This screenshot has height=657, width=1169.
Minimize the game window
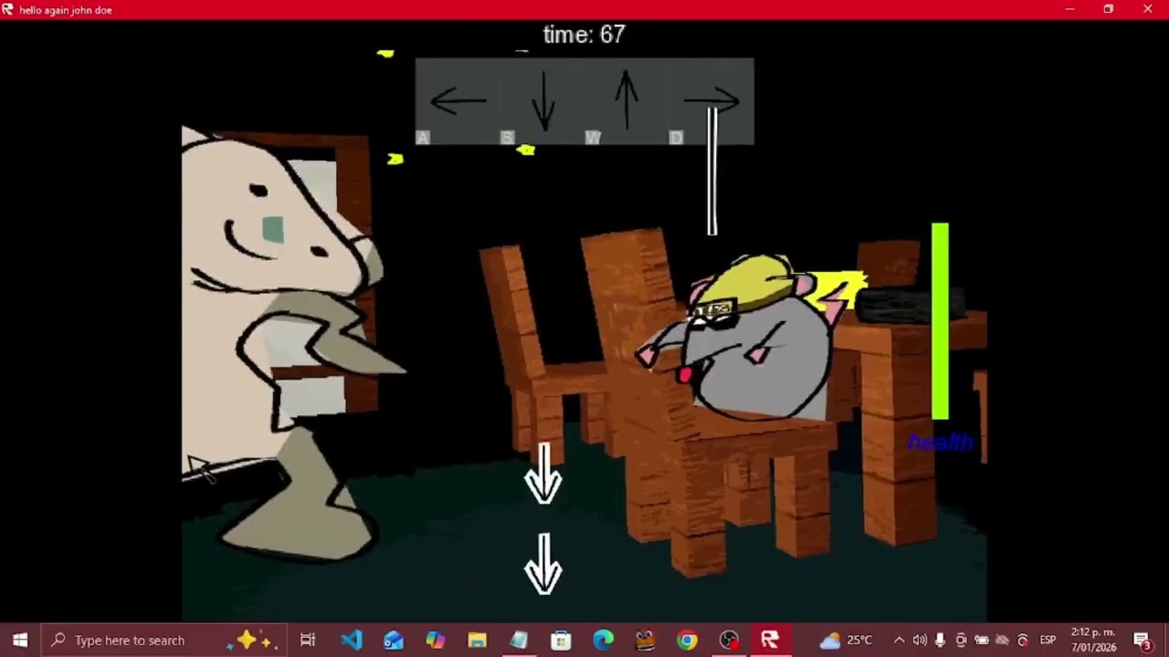(x=1069, y=9)
